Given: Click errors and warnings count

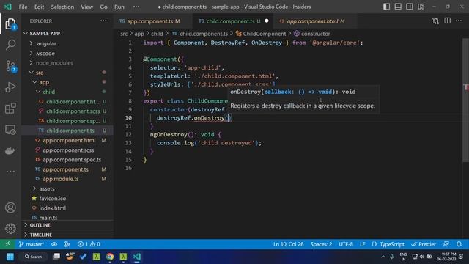Looking at the screenshot, I should coord(89,244).
